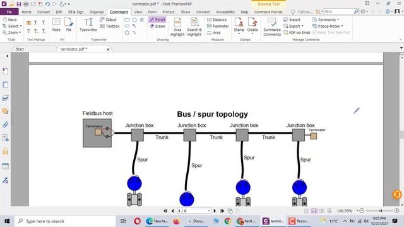The width and height of the screenshot is (404, 227).
Task: Switch to the Convert ribbon tab
Action: 44,12
